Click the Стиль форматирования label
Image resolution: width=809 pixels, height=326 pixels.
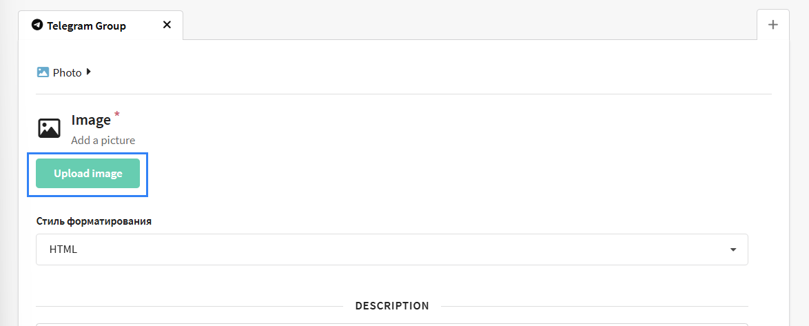coord(94,221)
